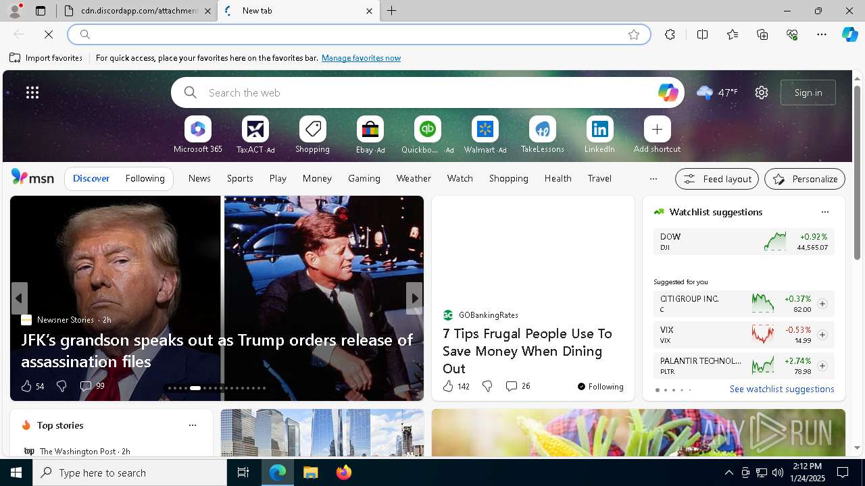
Task: Open Settings and more menu
Action: (822, 34)
